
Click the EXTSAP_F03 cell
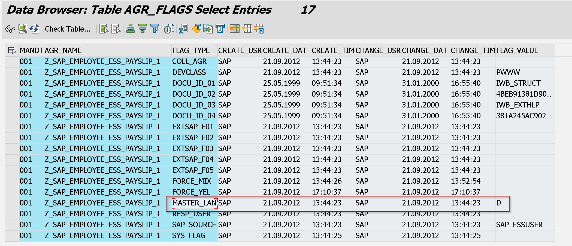click(195, 149)
